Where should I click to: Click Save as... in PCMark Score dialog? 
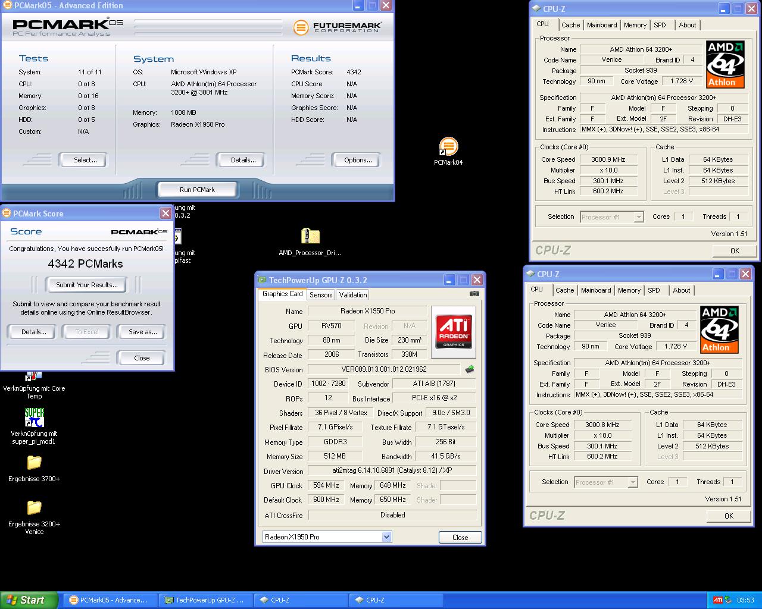point(143,332)
